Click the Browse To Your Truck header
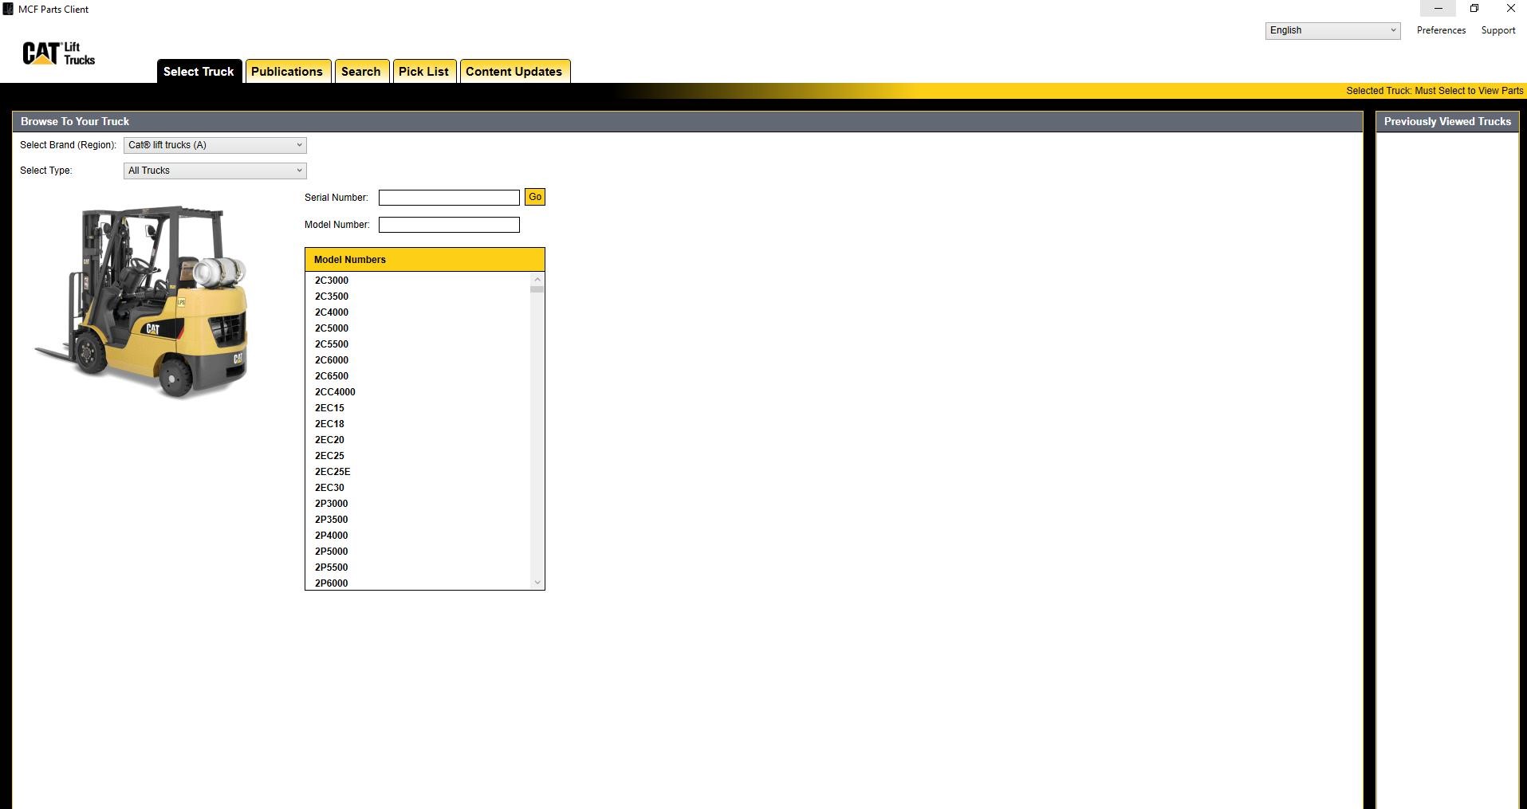This screenshot has height=809, width=1527. [687, 122]
